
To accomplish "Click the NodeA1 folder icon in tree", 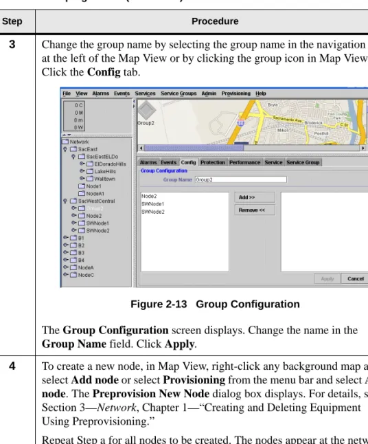I will coord(82,193).
